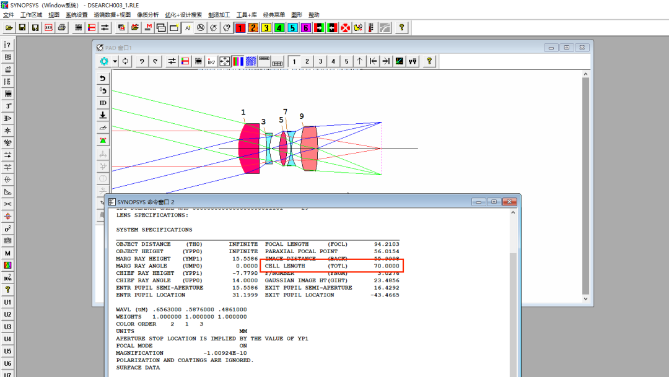The width and height of the screenshot is (669, 377).
Task: Click the AI button in main toolbar
Action: coord(187,28)
